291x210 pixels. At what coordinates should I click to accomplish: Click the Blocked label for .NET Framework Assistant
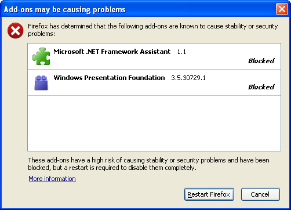pyautogui.click(x=261, y=61)
